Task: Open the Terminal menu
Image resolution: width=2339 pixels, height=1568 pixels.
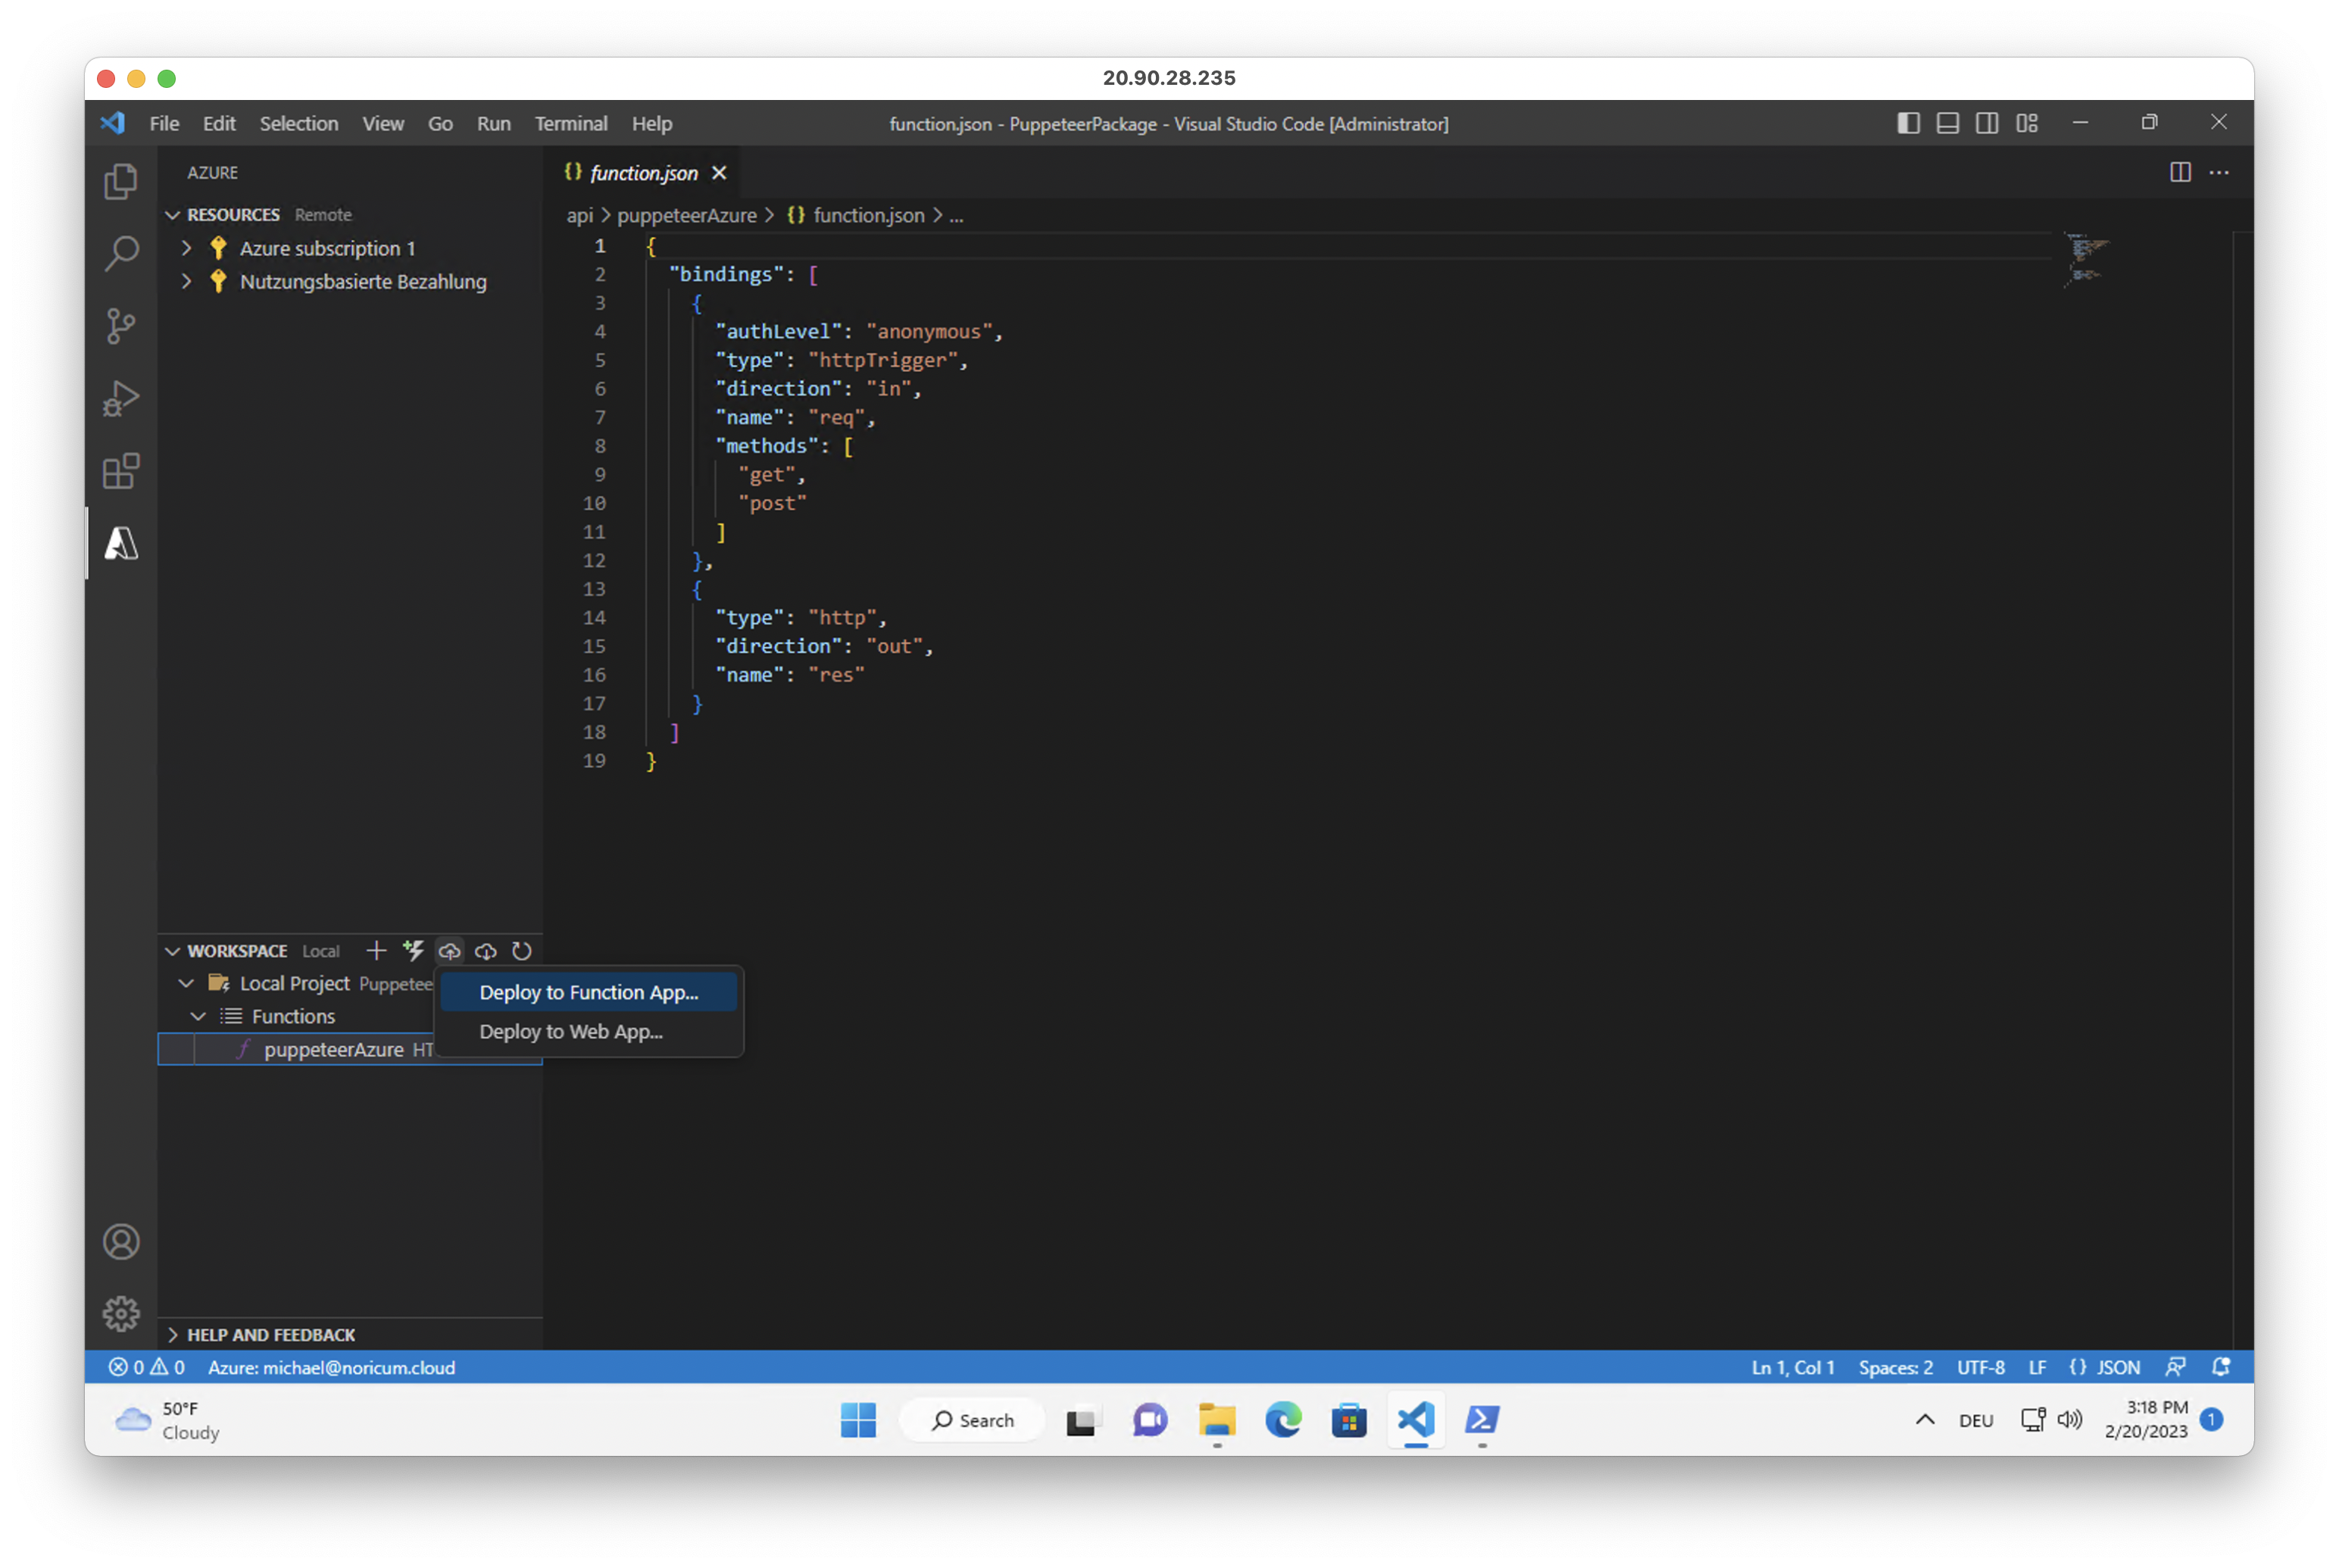Action: click(570, 124)
